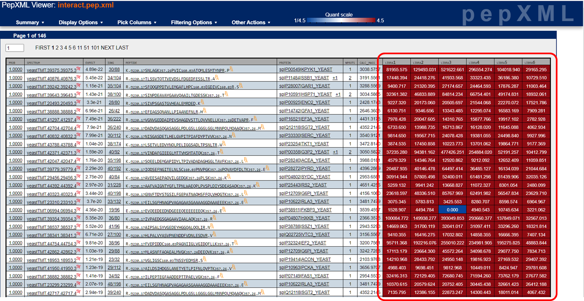The image size is (584, 301).
Task: Open spectrum ST icon beside yeastTMT.39643.39643.3
Action: pos(78,93)
